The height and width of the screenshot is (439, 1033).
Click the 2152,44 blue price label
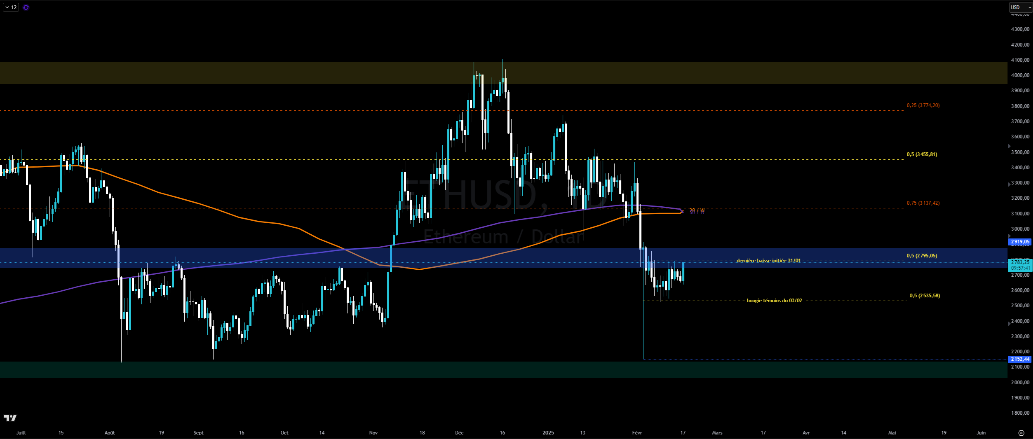click(x=1020, y=359)
